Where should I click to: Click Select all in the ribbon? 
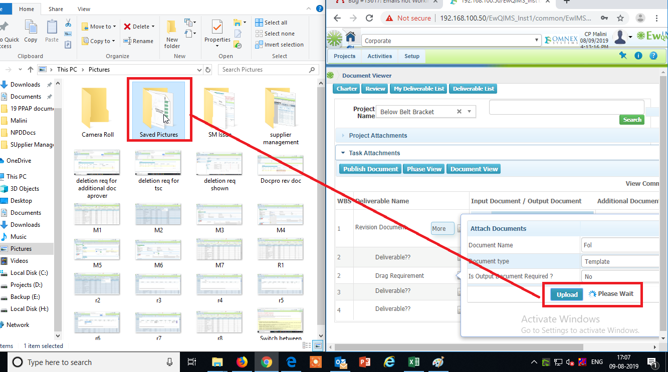tap(271, 23)
